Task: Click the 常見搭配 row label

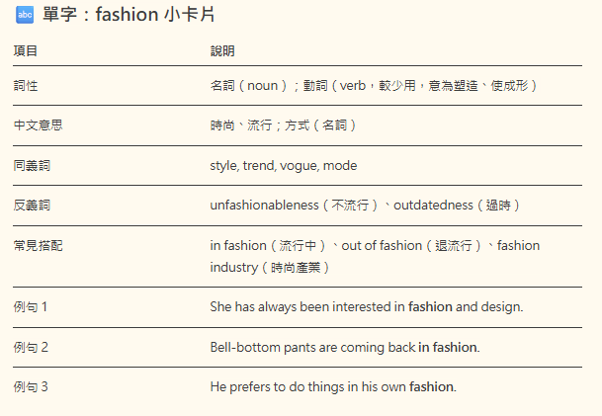Action: click(38, 245)
